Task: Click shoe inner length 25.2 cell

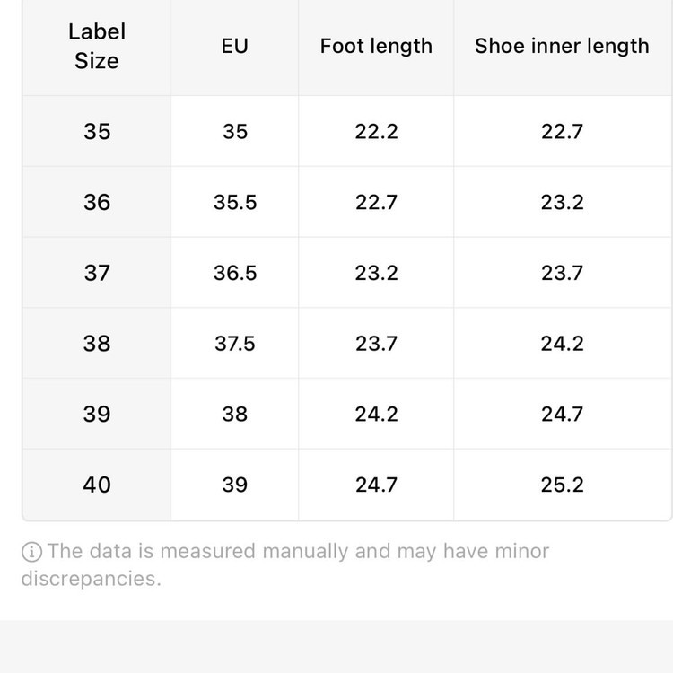Action: (563, 485)
